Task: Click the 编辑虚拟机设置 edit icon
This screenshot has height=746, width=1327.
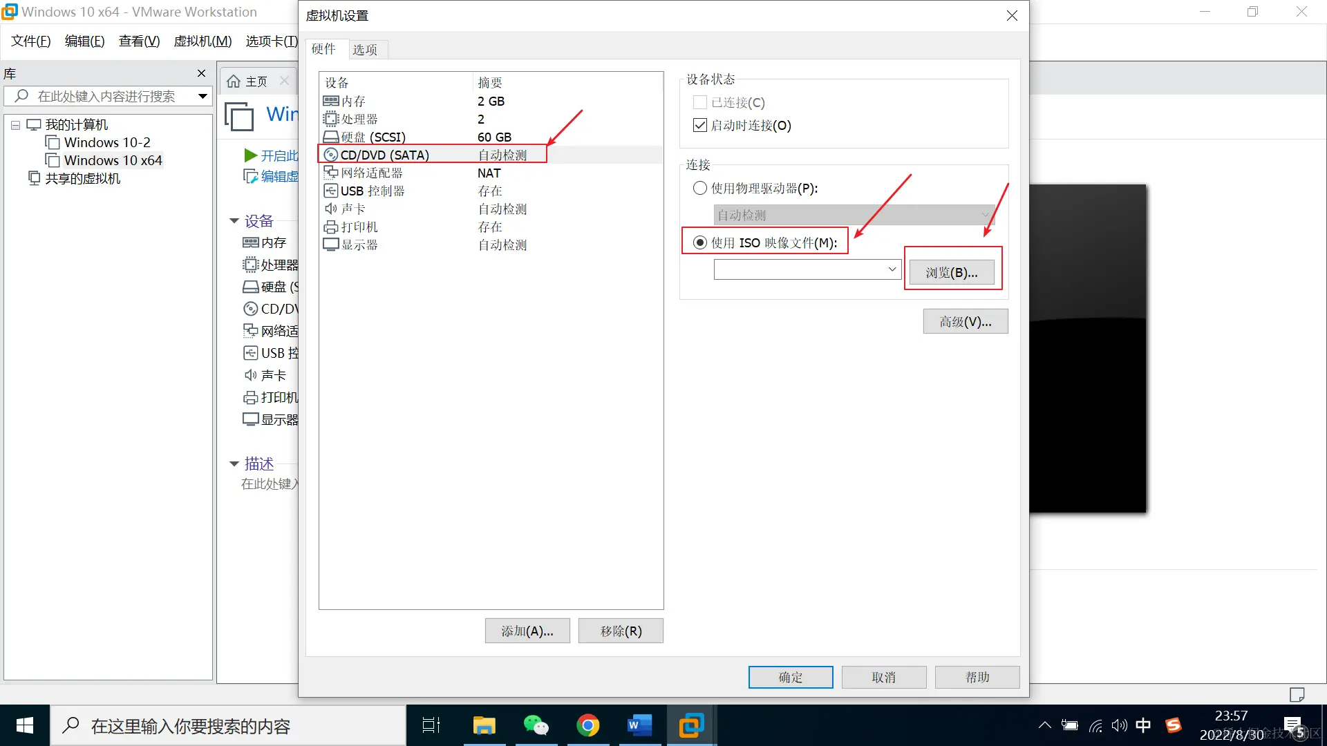Action: pyautogui.click(x=251, y=176)
